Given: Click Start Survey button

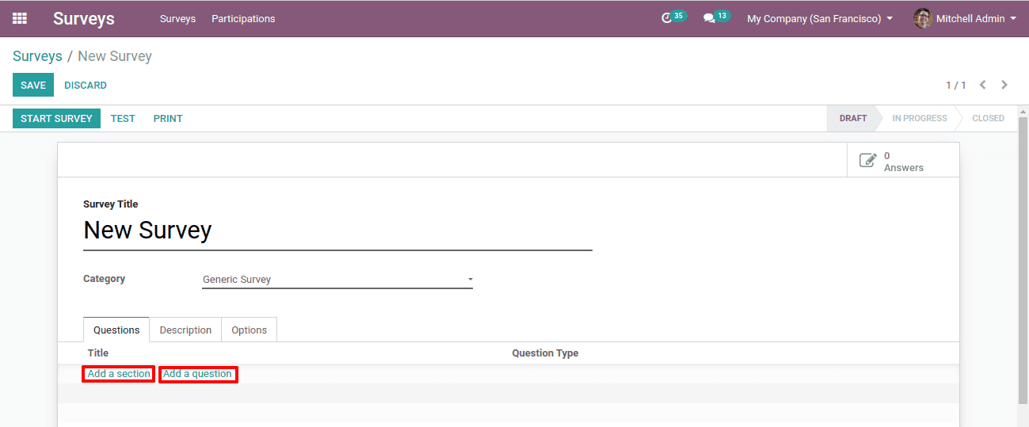Looking at the screenshot, I should click(x=56, y=118).
